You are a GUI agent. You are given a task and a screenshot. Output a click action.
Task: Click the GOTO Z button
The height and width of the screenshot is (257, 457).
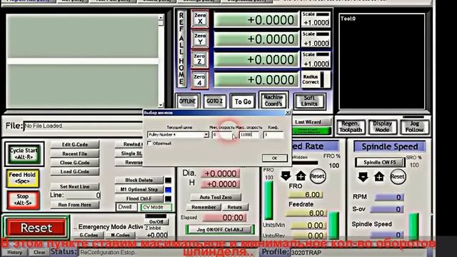214,101
